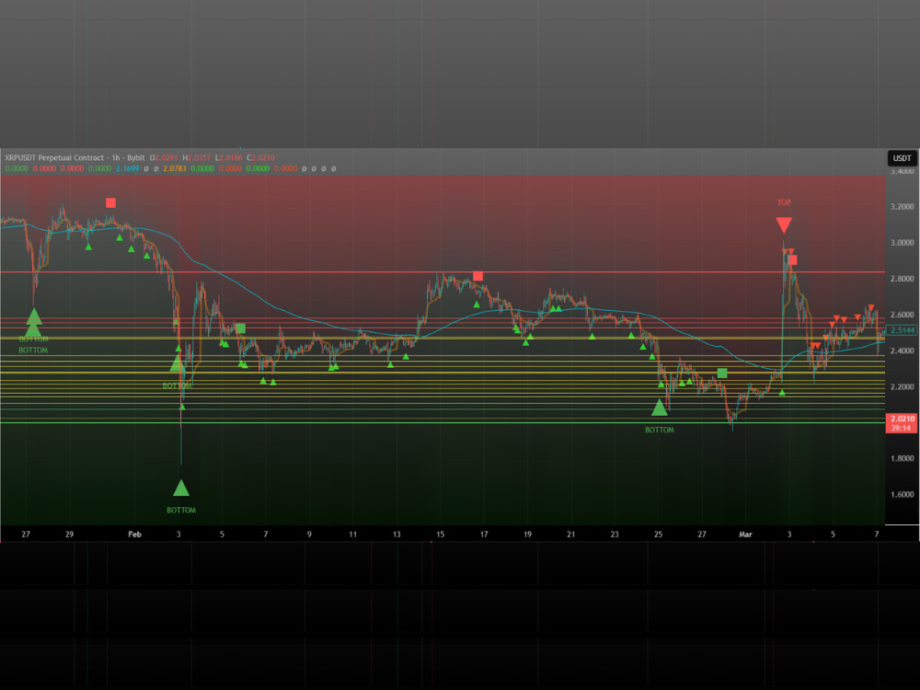Click the date 25 on time axis
Image resolution: width=920 pixels, height=690 pixels.
tap(659, 534)
